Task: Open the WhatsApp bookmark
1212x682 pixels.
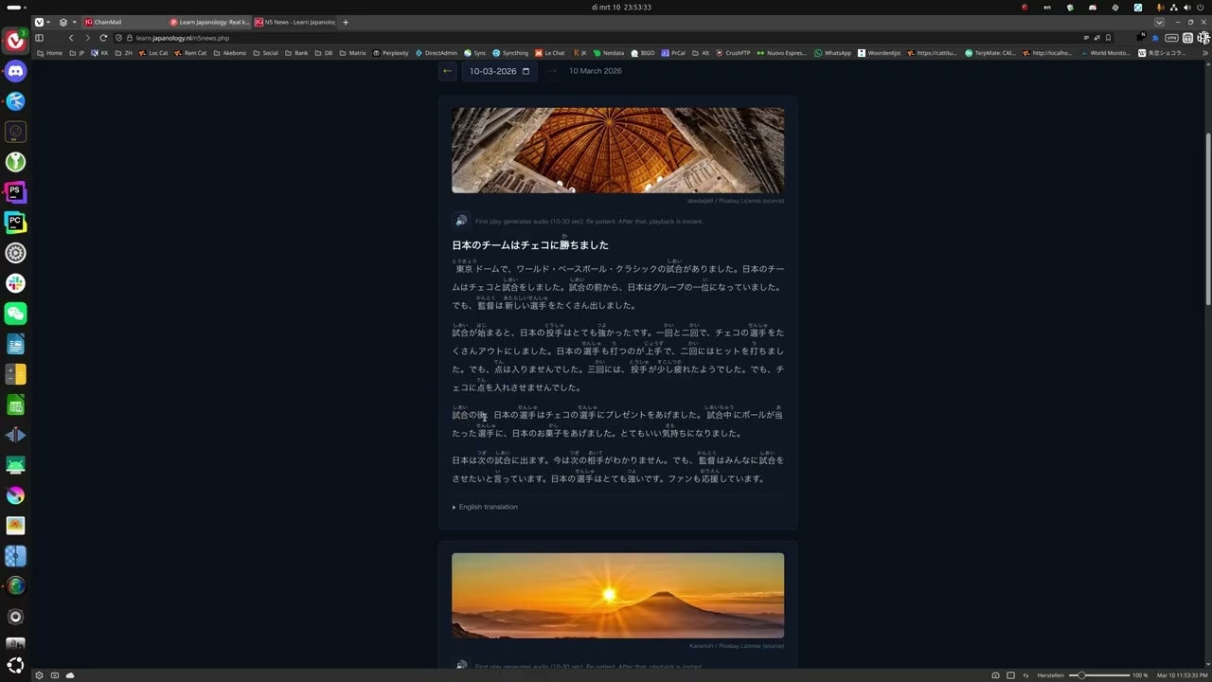Action: (x=833, y=53)
